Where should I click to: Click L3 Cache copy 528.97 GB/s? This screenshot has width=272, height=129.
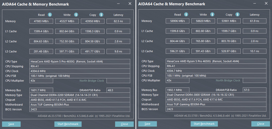point(229,51)
